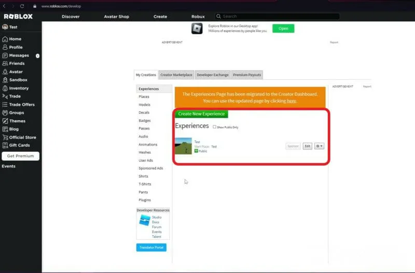Image resolution: width=415 pixels, height=273 pixels.
Task: Open the gear dropdown for Test experience
Action: click(x=319, y=146)
